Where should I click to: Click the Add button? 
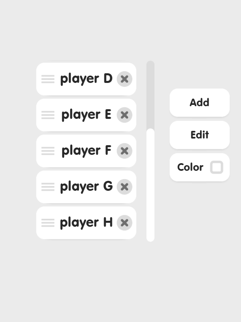(199, 103)
